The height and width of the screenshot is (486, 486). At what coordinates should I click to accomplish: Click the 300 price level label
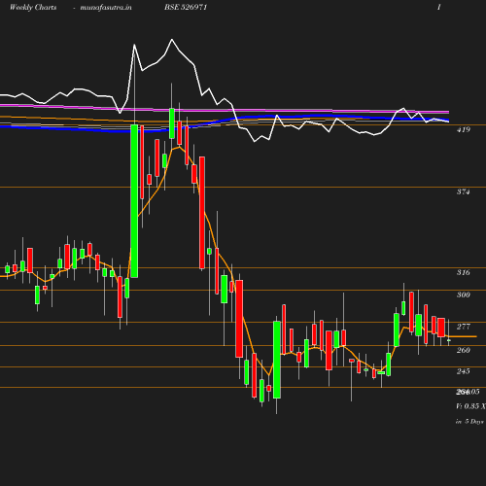point(464,295)
